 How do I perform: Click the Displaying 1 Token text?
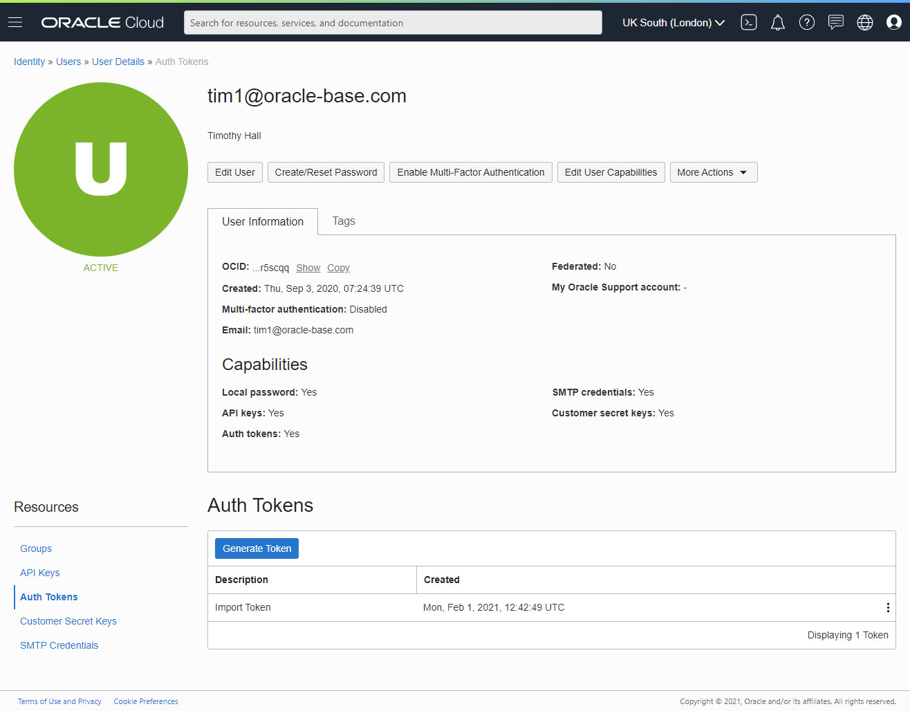pos(848,635)
